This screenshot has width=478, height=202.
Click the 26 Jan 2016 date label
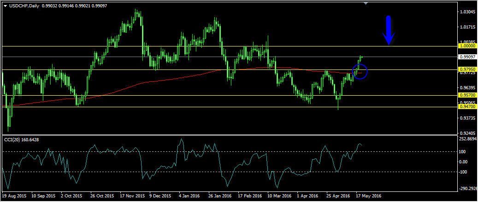point(221,196)
